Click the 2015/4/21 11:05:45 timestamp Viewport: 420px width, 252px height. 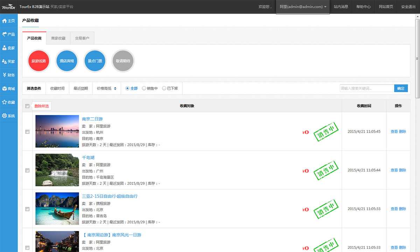click(364, 132)
